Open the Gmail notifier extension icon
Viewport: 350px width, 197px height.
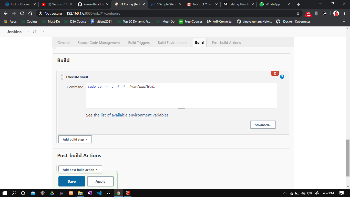(308, 13)
